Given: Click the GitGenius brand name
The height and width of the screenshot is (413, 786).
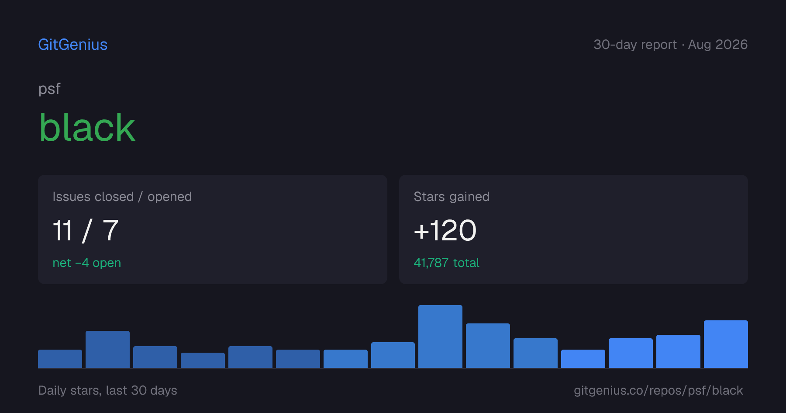Looking at the screenshot, I should pos(73,45).
